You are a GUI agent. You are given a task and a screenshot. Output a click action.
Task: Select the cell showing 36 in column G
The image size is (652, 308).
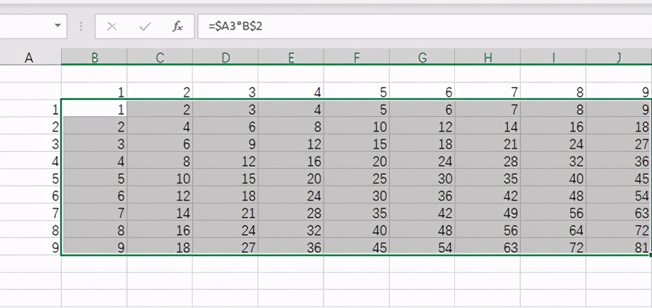(x=422, y=195)
